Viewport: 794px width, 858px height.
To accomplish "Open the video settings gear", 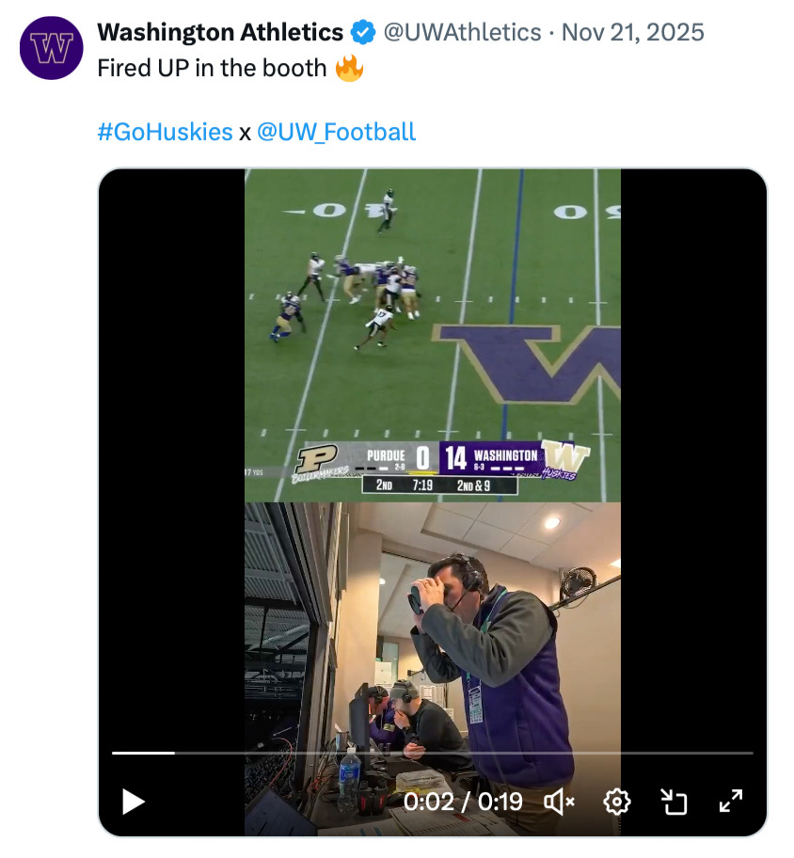I will (617, 802).
